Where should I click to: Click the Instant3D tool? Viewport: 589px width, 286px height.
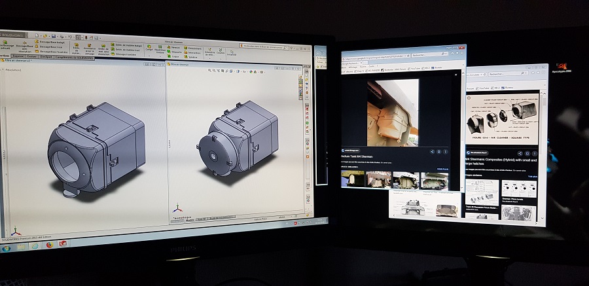232,52
